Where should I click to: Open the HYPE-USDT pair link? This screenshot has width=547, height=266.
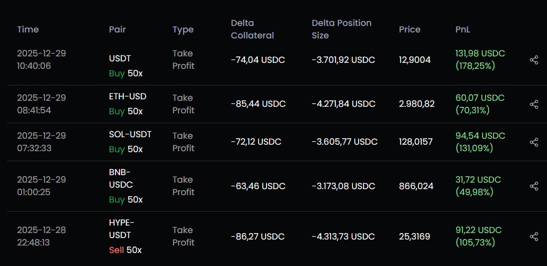[x=121, y=229]
